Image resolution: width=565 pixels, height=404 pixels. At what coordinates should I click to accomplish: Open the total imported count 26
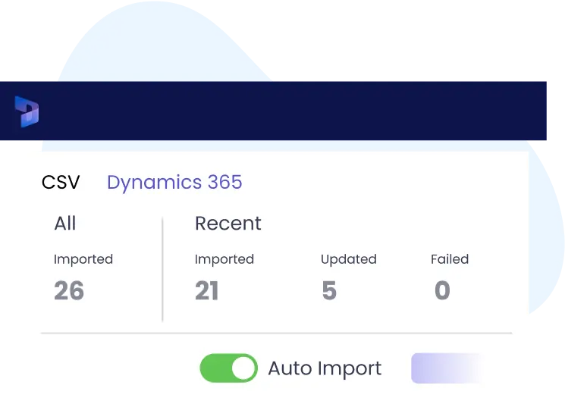69,291
